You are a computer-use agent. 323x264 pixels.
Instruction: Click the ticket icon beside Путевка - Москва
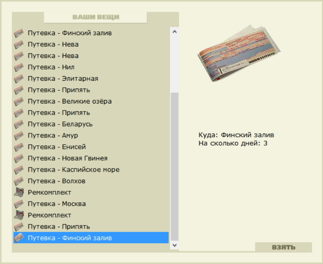coord(19,204)
